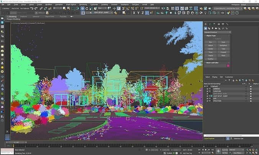Screen dimensions: 259x155
Task: Click the Play Animation button
Action: pos(206,150)
